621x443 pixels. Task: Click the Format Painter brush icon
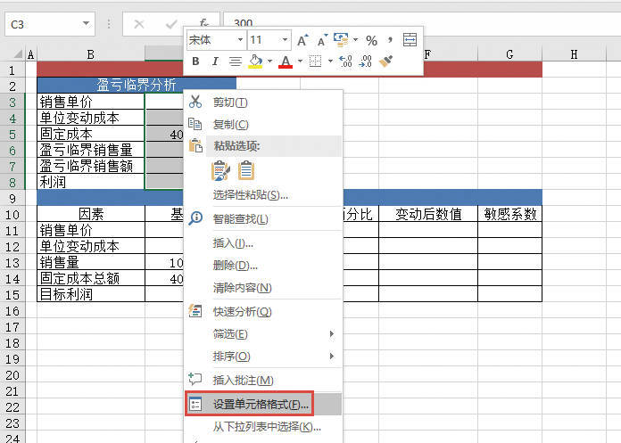(x=385, y=62)
